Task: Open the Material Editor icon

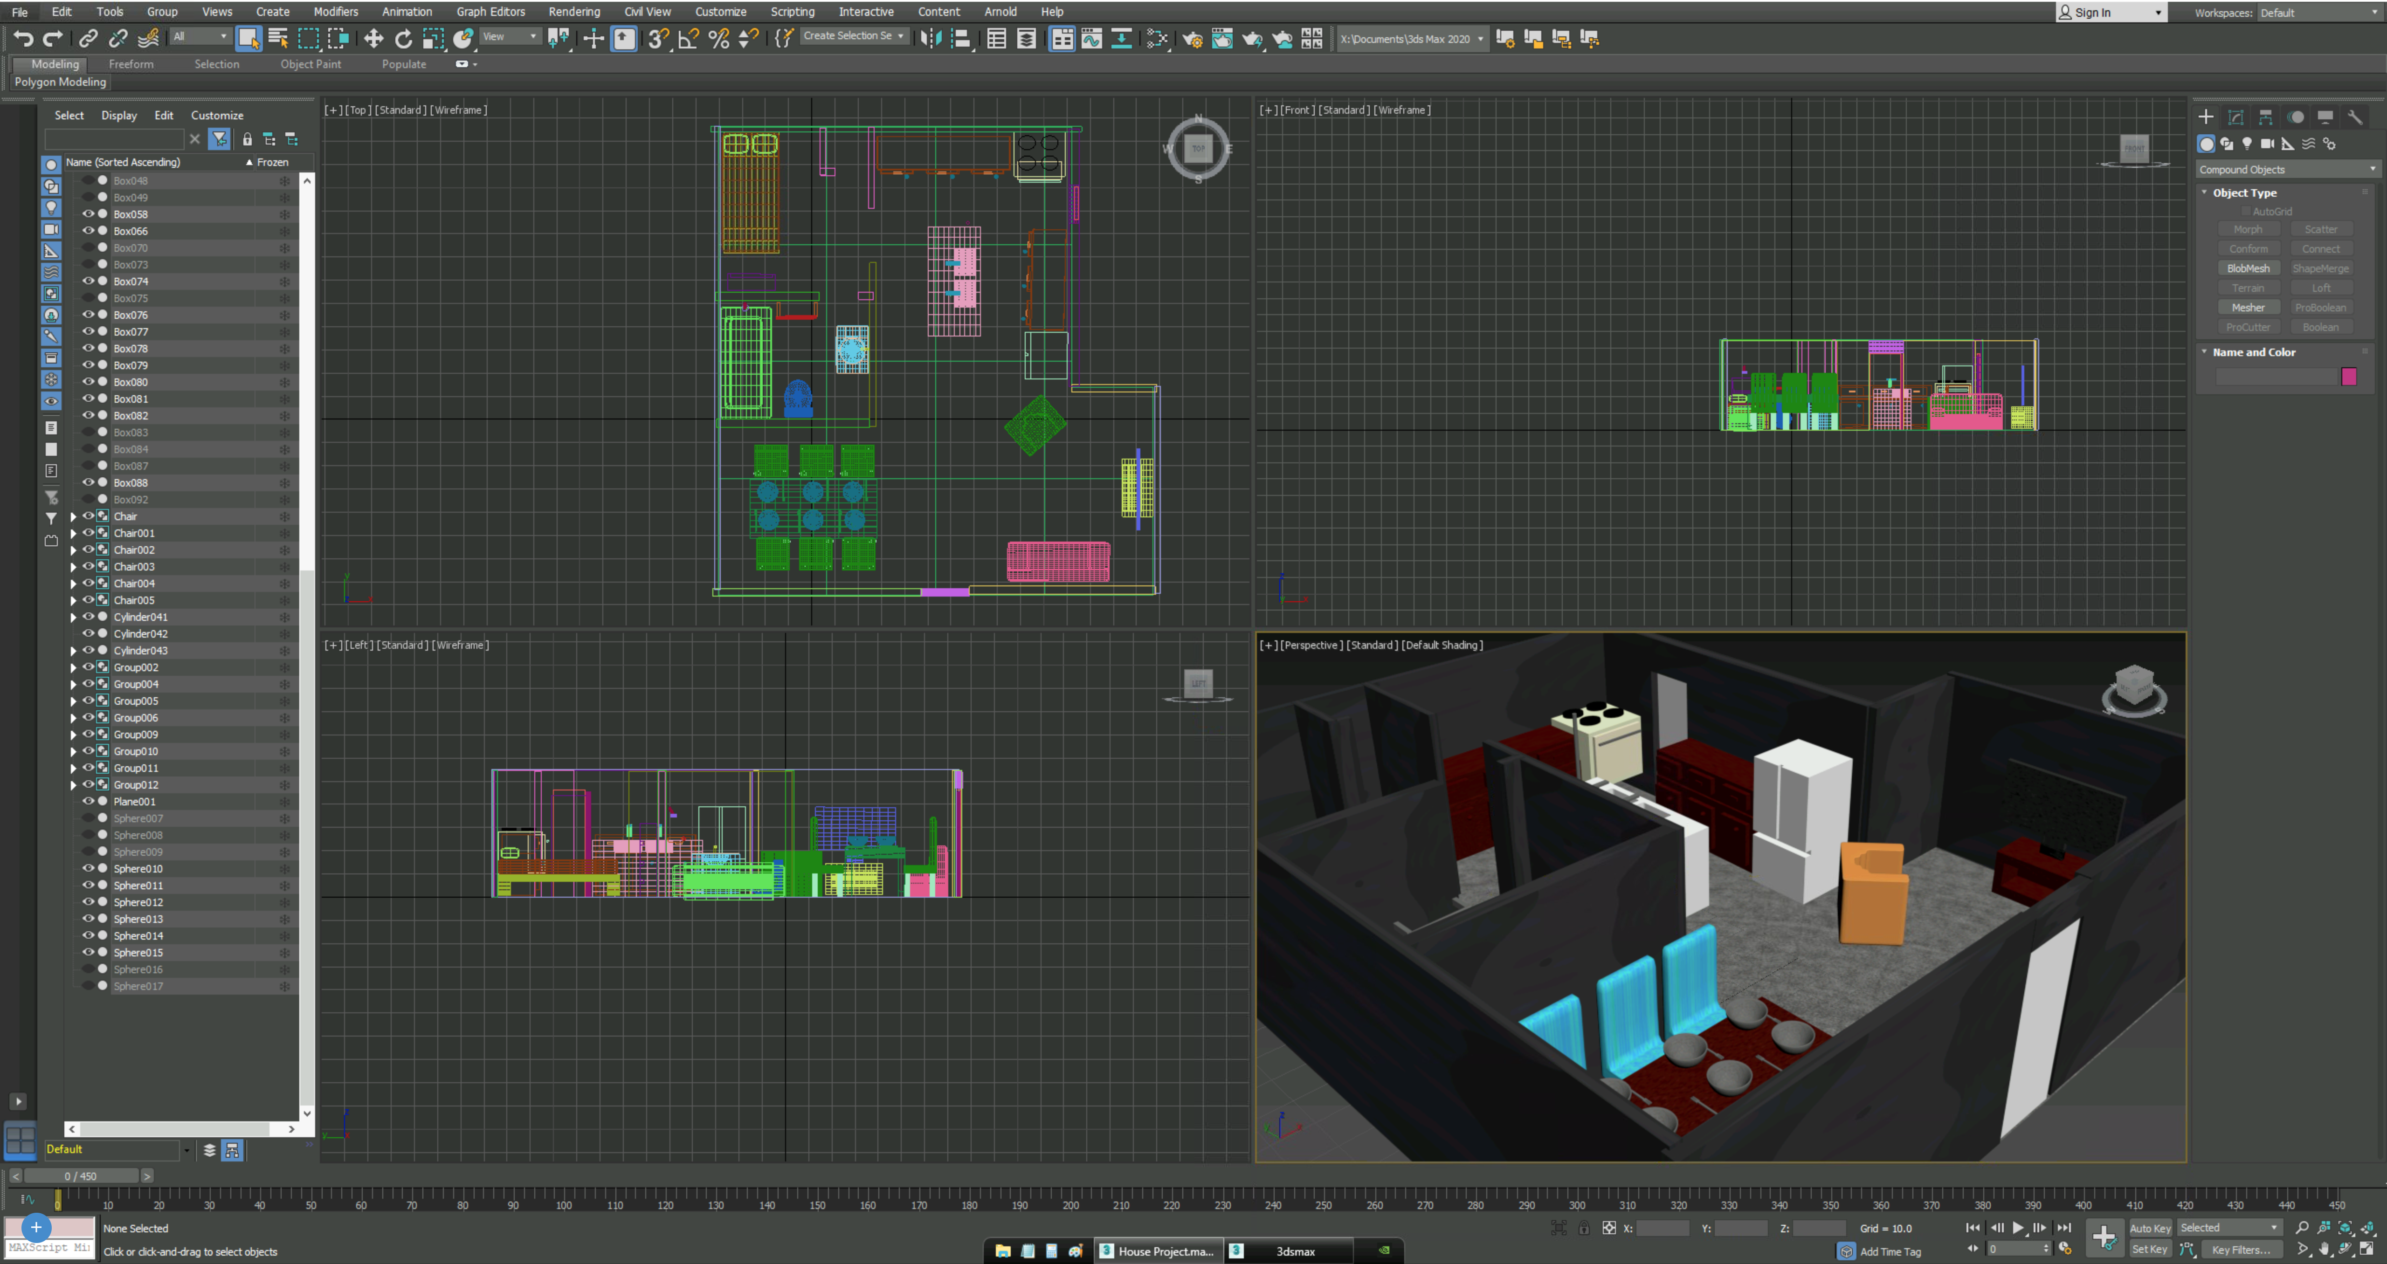Action: [1156, 38]
